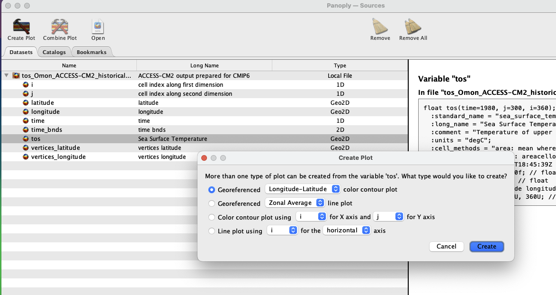Image resolution: width=556 pixels, height=295 pixels.
Task: Click the Combine Plot toolbar icon
Action: (60, 27)
